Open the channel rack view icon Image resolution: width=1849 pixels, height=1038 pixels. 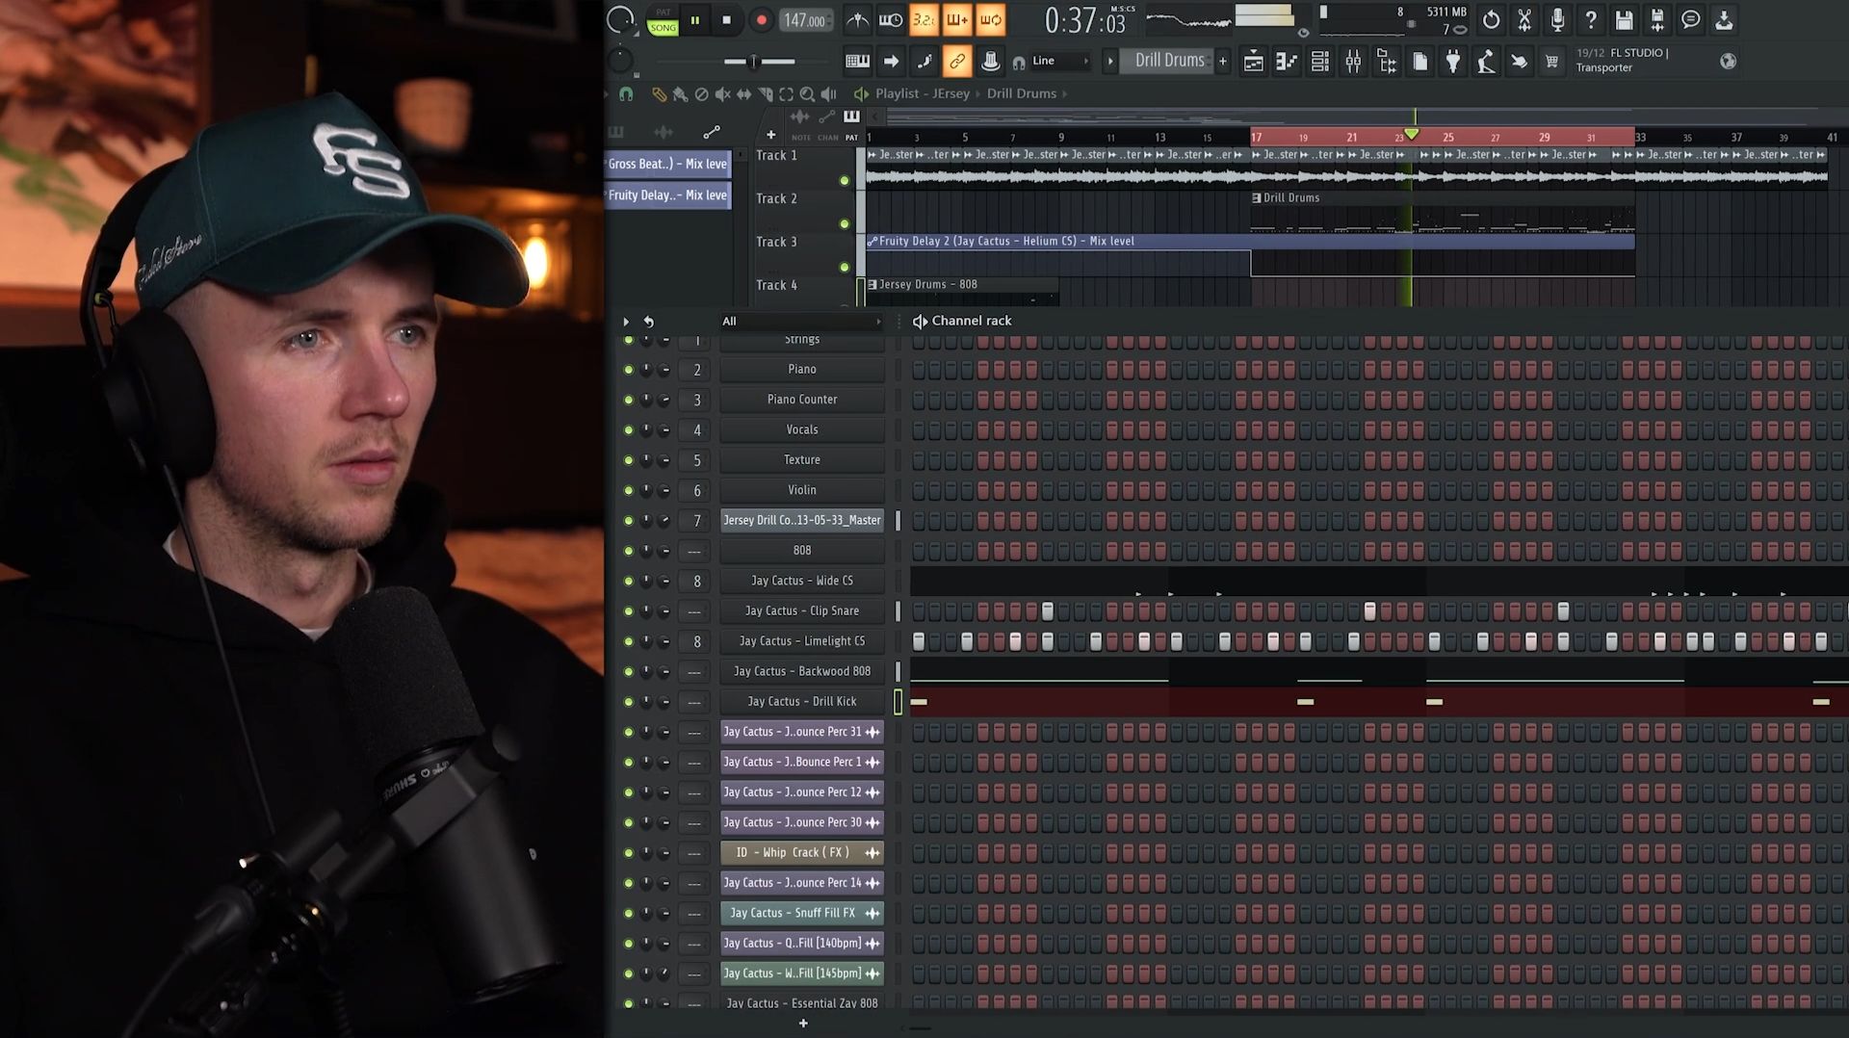(x=1320, y=62)
